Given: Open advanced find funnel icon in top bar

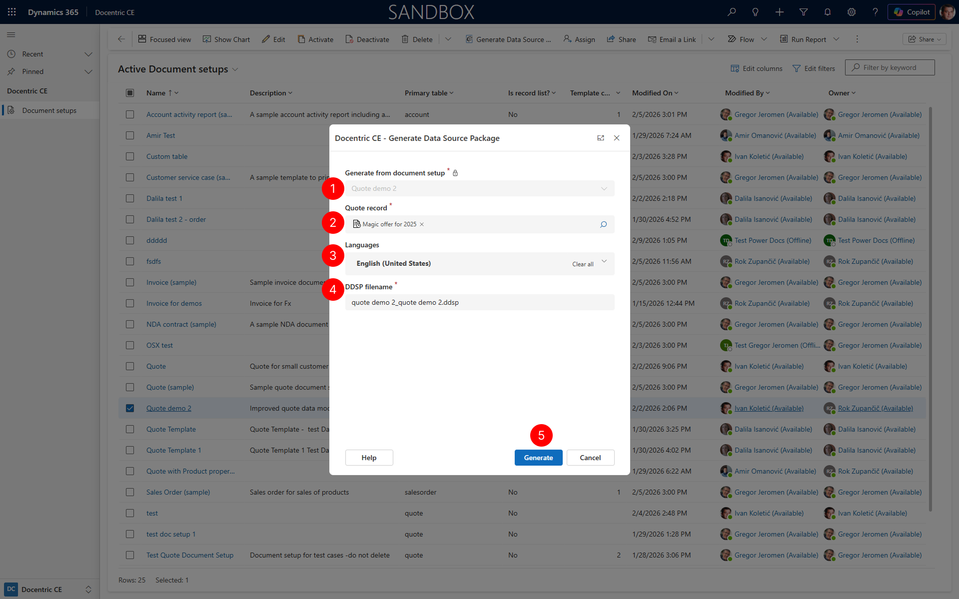Looking at the screenshot, I should tap(804, 12).
